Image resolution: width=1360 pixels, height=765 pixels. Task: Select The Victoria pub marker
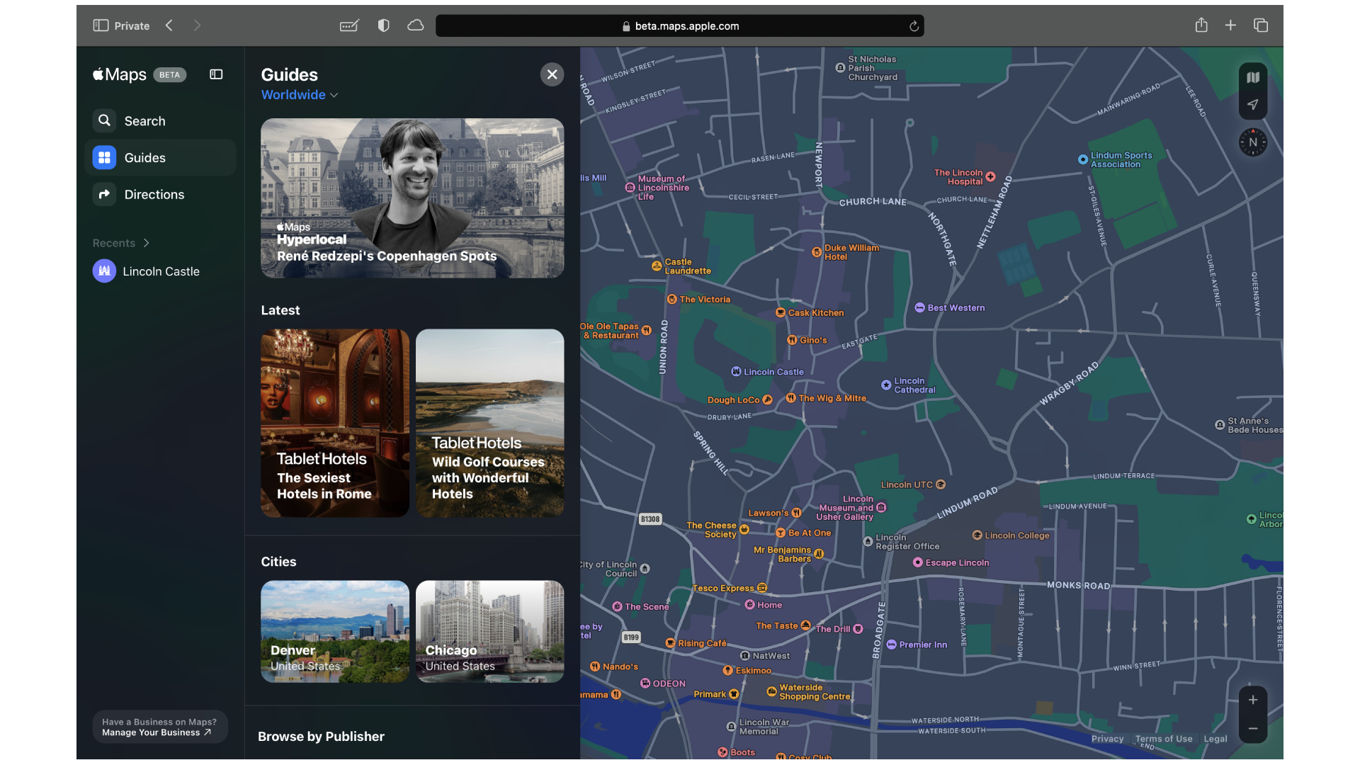pos(671,299)
